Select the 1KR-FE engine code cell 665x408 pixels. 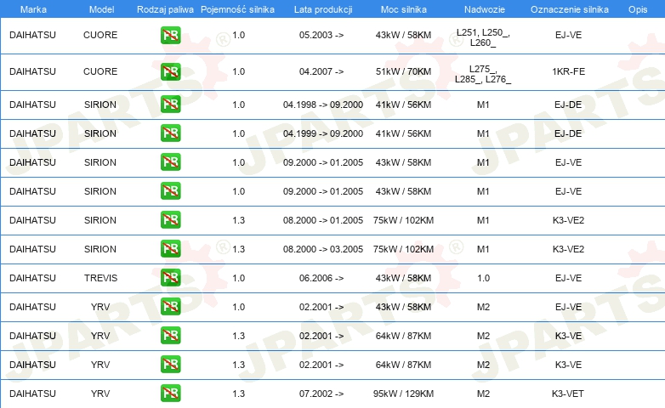568,71
